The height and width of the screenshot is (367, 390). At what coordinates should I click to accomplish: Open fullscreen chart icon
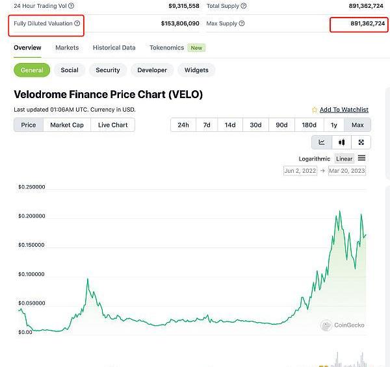point(361,142)
